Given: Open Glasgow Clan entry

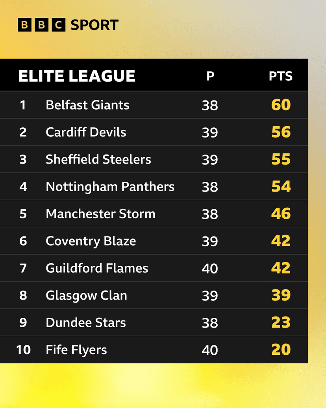Looking at the screenshot, I should [86, 295].
